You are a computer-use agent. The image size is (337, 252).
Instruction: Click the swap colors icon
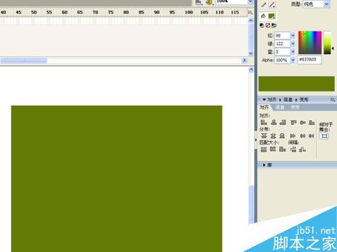[x=274, y=26]
